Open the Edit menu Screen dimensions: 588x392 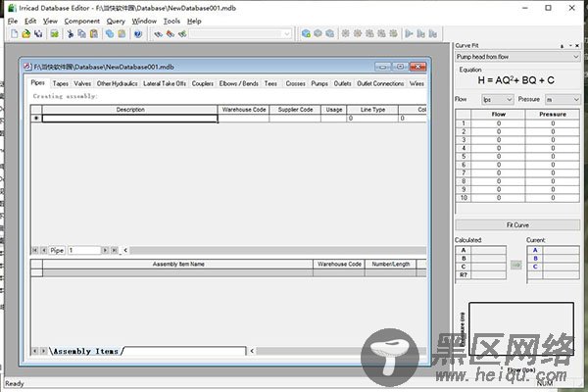(30, 22)
